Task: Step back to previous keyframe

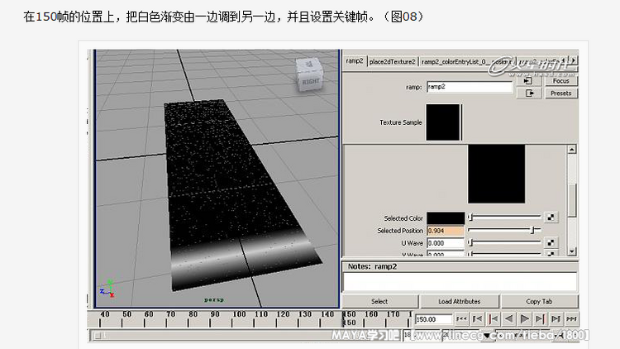Action: pyautogui.click(x=493, y=318)
